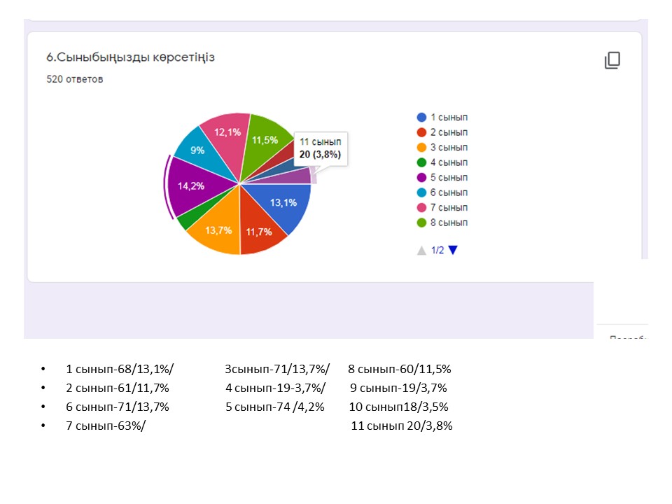Click the blue dot beside 1 сынып legend

pos(421,118)
